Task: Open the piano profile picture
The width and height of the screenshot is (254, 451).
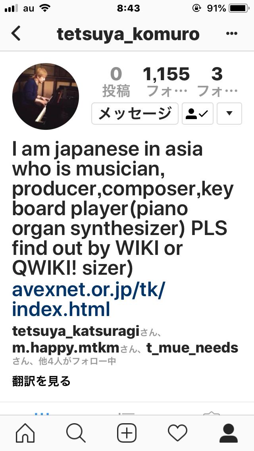Action: pos(46,96)
